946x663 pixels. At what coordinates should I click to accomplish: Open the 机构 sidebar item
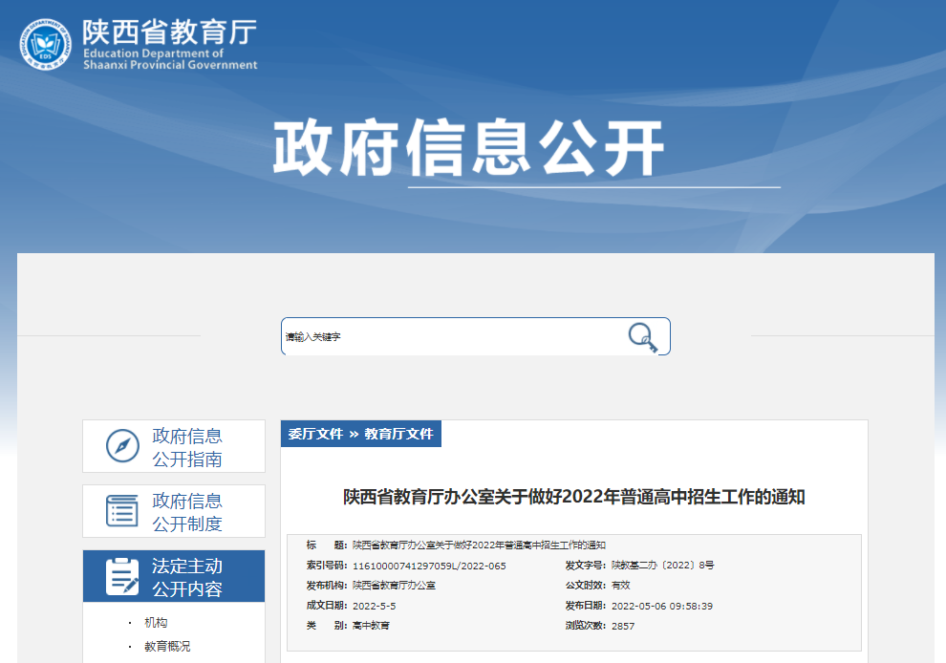coord(156,623)
